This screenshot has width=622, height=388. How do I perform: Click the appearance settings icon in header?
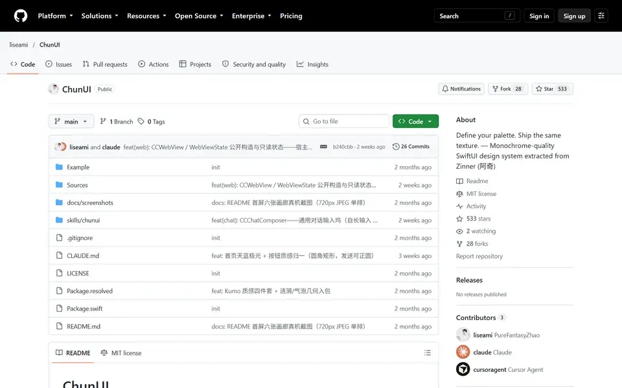pyautogui.click(x=601, y=16)
